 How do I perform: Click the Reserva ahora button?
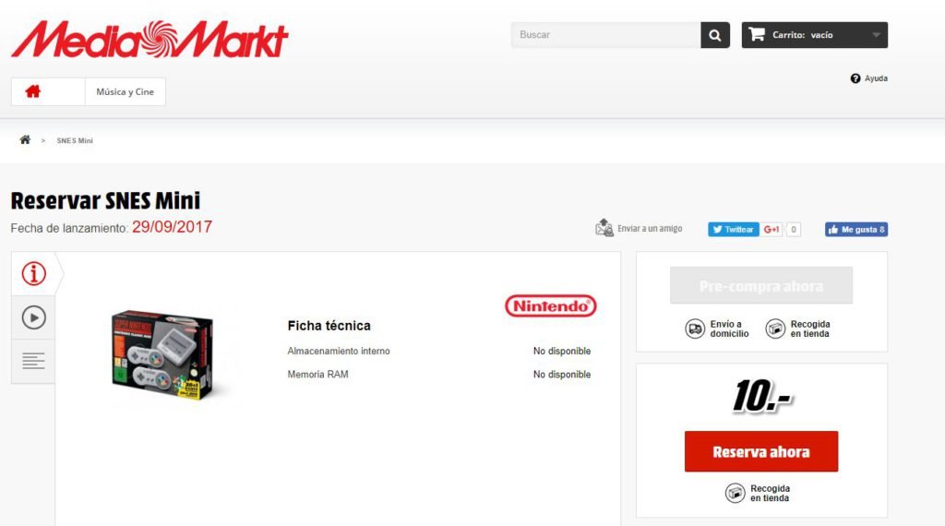point(761,451)
